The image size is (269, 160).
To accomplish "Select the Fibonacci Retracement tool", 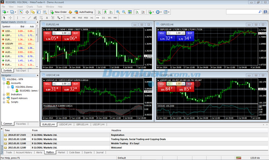I will (x=41, y=18).
